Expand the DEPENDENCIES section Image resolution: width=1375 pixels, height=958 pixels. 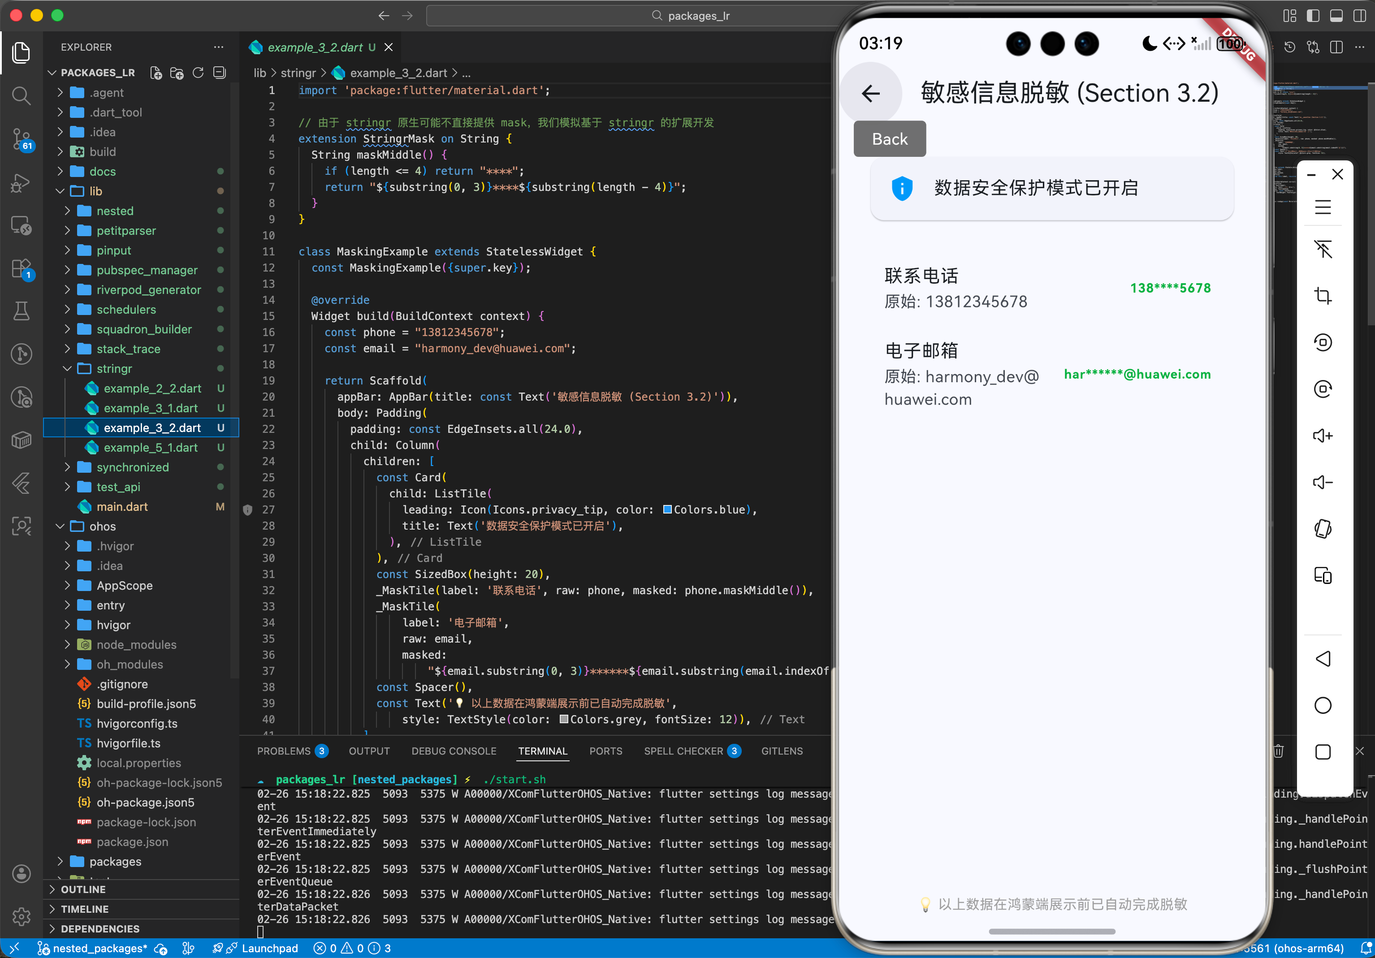tap(141, 929)
